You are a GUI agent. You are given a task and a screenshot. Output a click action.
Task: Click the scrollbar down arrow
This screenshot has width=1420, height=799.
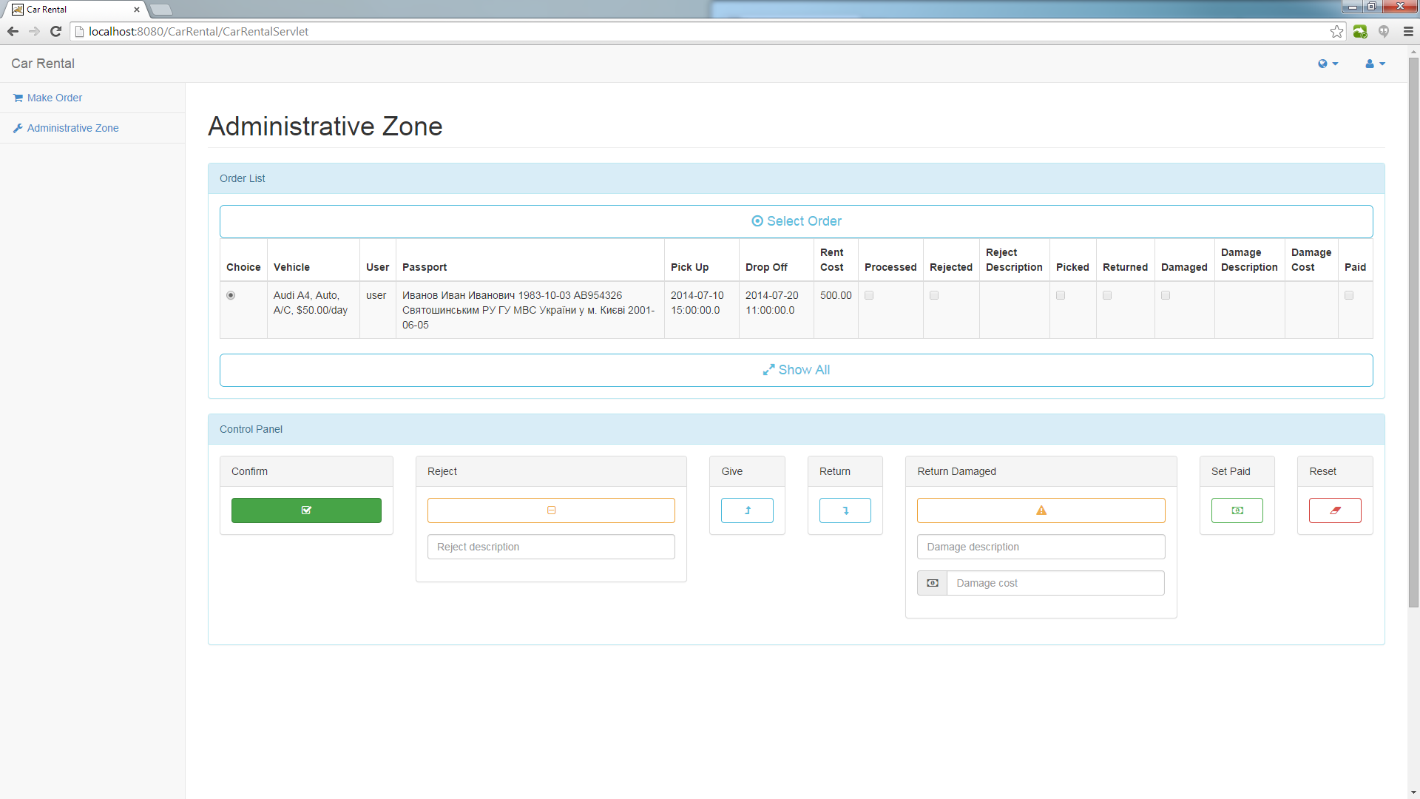1413,792
